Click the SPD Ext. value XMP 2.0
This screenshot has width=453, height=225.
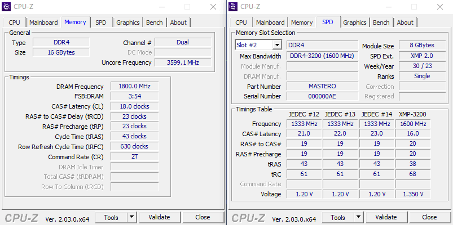[422, 56]
